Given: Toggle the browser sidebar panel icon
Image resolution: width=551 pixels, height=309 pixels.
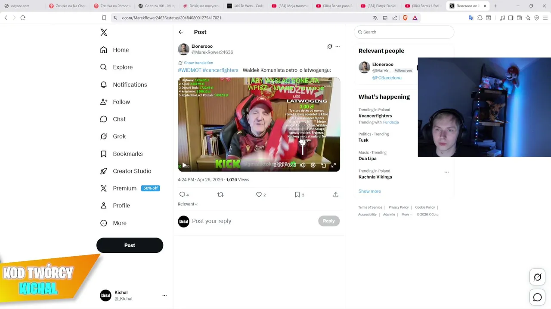Looking at the screenshot, I should point(511,18).
